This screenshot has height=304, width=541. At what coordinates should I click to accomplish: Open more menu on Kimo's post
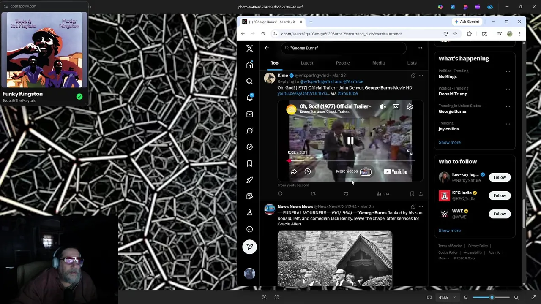coord(421,76)
